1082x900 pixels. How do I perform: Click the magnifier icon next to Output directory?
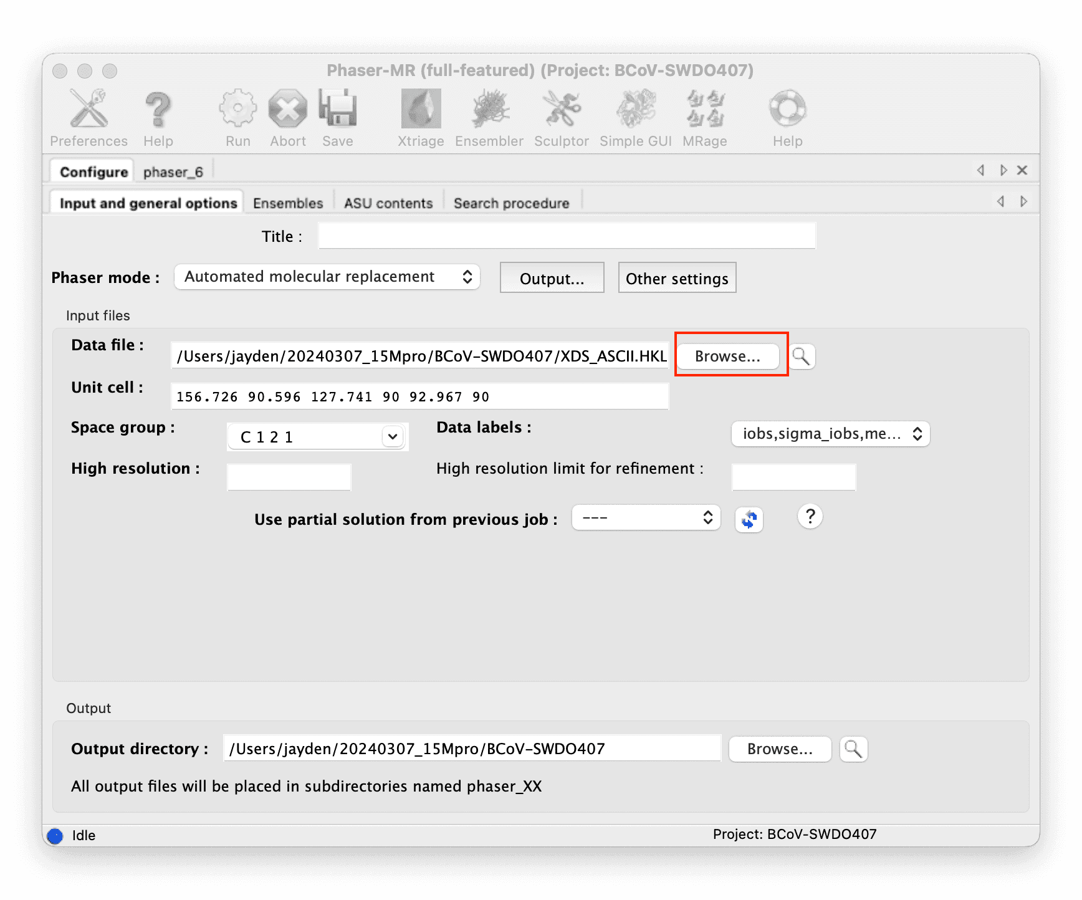[x=853, y=749]
